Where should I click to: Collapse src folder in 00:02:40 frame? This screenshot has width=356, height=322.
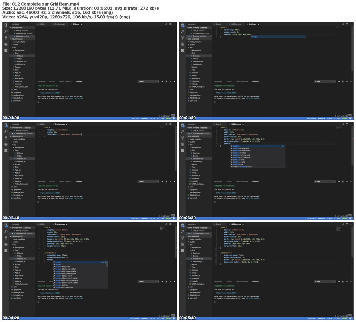14,145
